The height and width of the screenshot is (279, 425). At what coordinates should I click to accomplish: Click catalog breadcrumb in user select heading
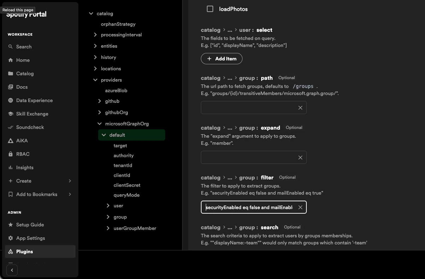[210, 30]
